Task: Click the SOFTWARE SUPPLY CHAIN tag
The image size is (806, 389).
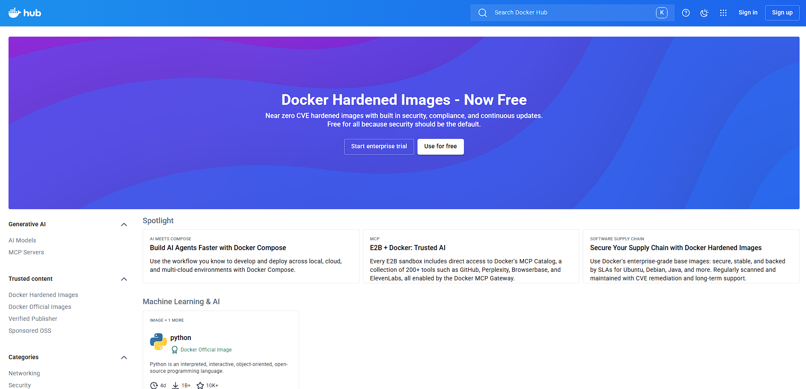Action: (x=617, y=239)
